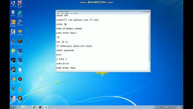Select the yellow Counter-Strike Global Offensive shortcut
The width and height of the screenshot is (193, 109).
tap(13, 23)
